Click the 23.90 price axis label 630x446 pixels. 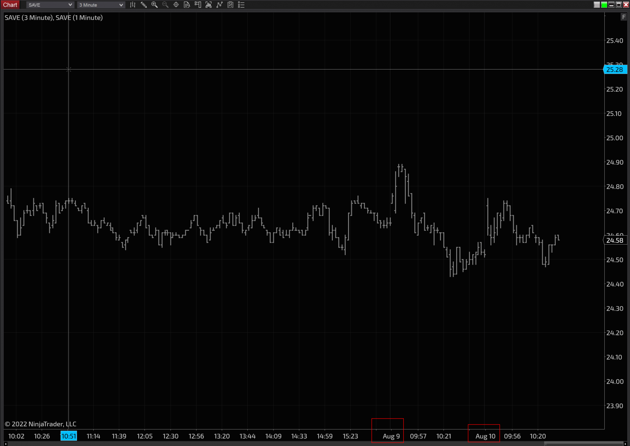click(615, 406)
